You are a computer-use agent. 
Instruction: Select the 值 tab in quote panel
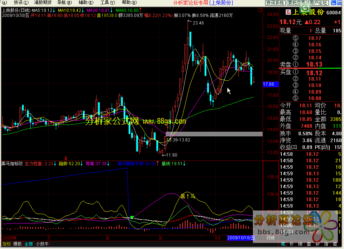click(x=335, y=244)
